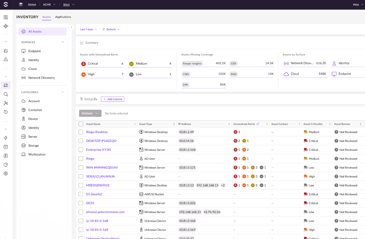This screenshot has height=239, width=365.
Task: Collapse the left filter panel arrow
Action: click(x=72, y=27)
